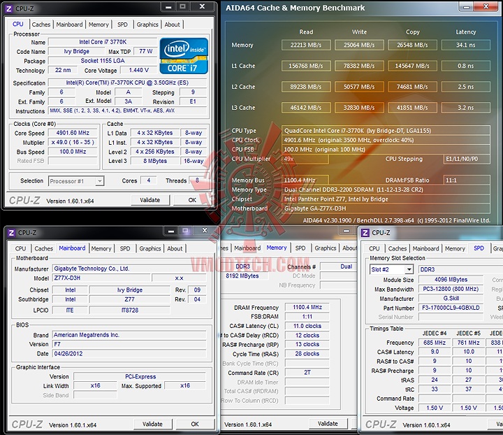
Task: Click the Z77X-D3H model field
Action: tap(101, 278)
